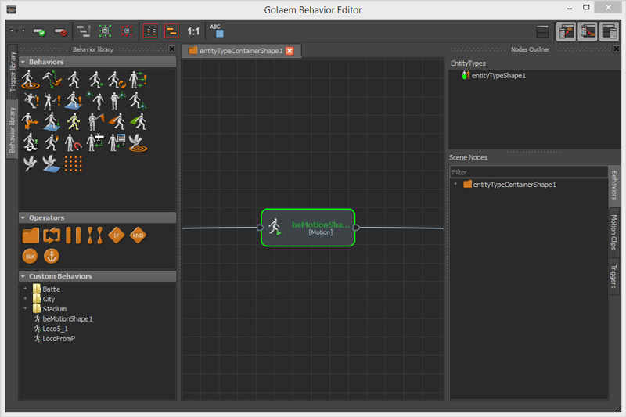This screenshot has height=417, width=626.
Task: Select the figure with red magnet behavior
Action: pyautogui.click(x=74, y=142)
